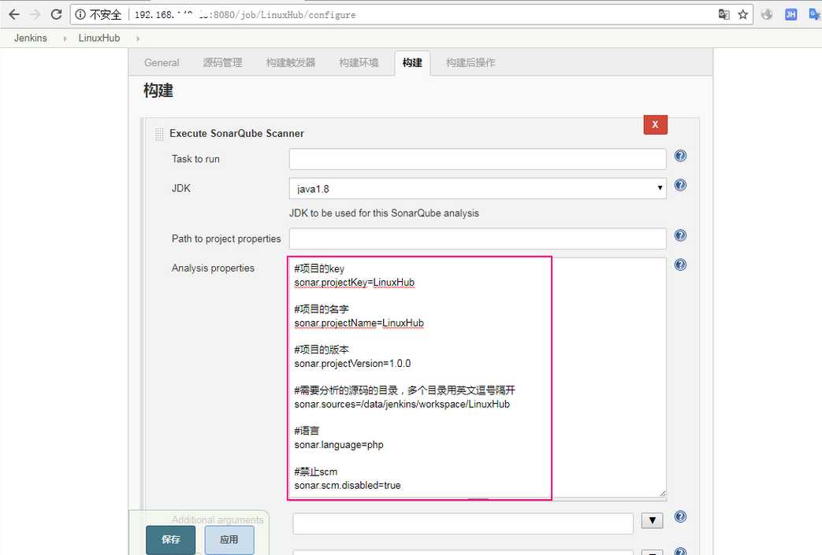The height and width of the screenshot is (555, 822).
Task: Focus the Additional arguments input field
Action: coord(463,524)
